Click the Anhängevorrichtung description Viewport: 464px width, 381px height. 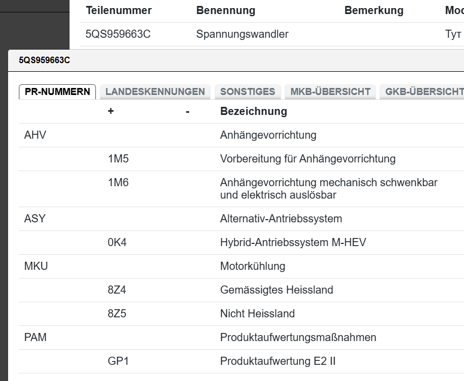(x=268, y=135)
